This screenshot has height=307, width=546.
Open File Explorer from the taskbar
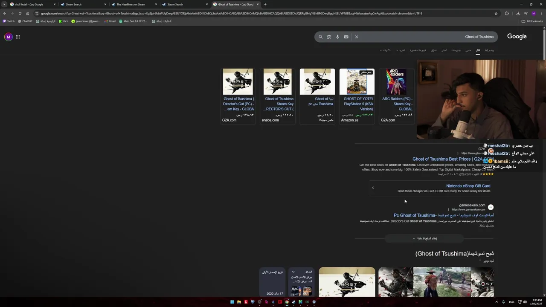point(239,302)
